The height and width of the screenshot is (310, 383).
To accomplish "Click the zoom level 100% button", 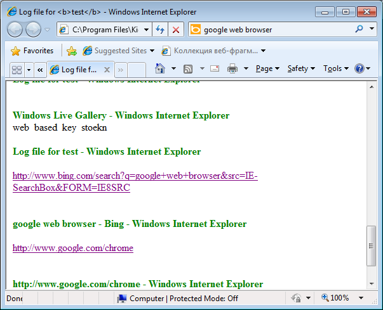I will tap(335, 298).
